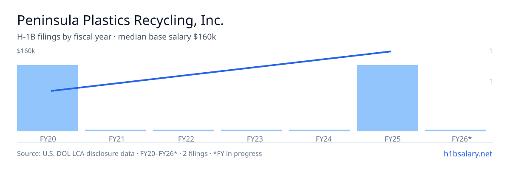Click the FY25 axis label
This screenshot has width=510, height=170.
(388, 139)
